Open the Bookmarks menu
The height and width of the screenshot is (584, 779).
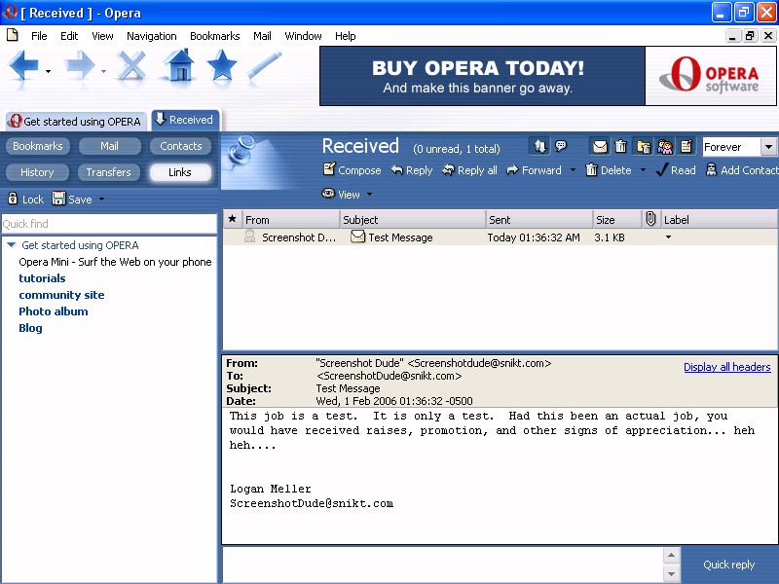click(214, 36)
